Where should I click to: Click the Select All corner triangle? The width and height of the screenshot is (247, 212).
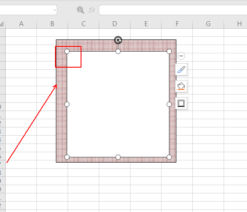click(2, 24)
